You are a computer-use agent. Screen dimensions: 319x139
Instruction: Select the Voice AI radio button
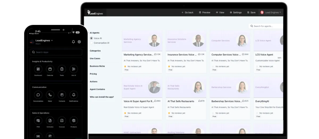tap(91, 38)
